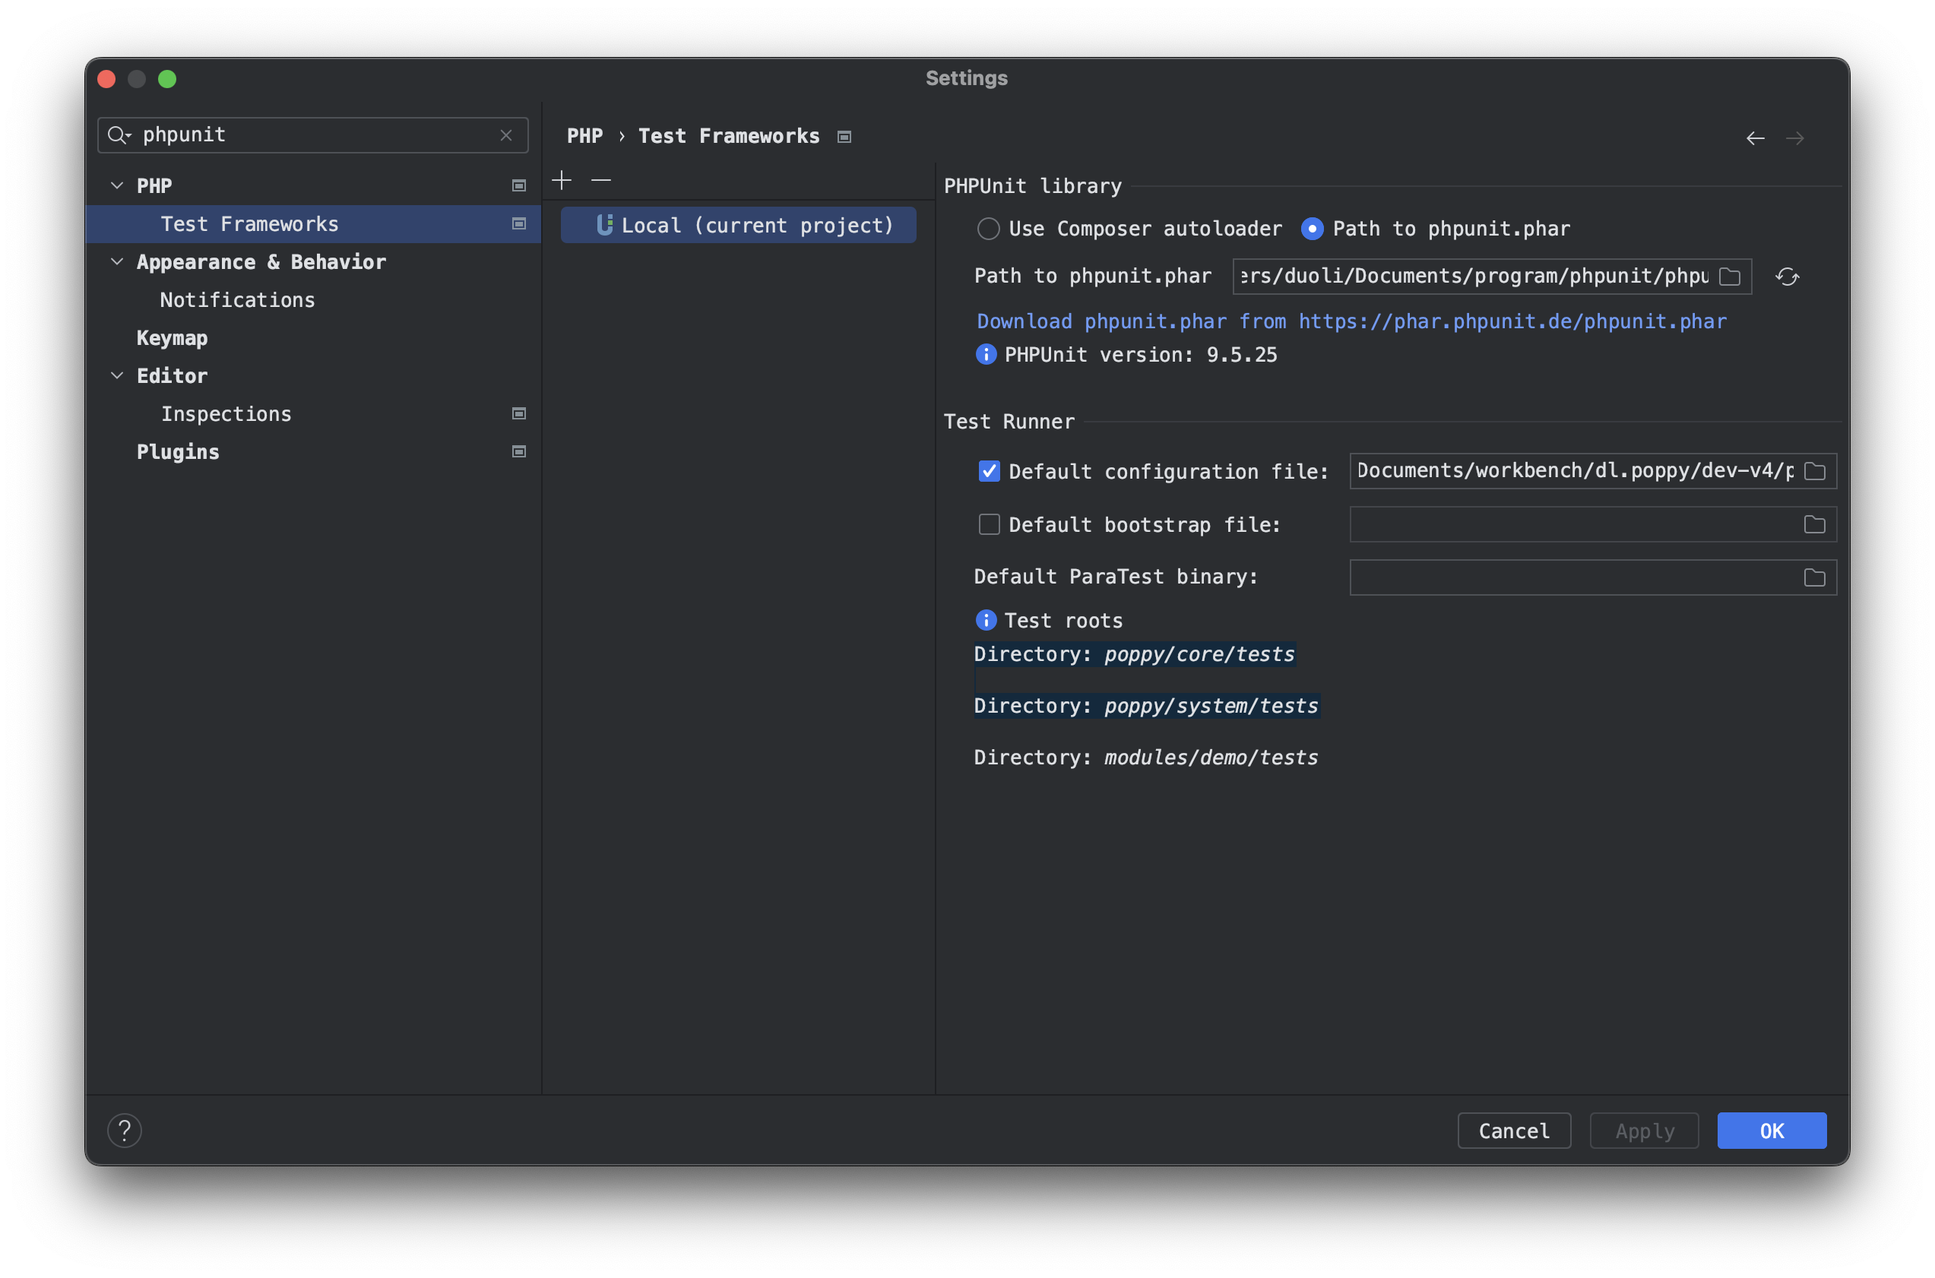Open help with the question mark button

pos(125,1131)
